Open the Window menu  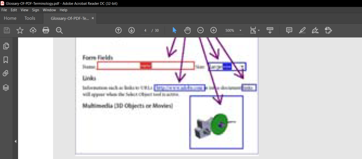coord(49,10)
